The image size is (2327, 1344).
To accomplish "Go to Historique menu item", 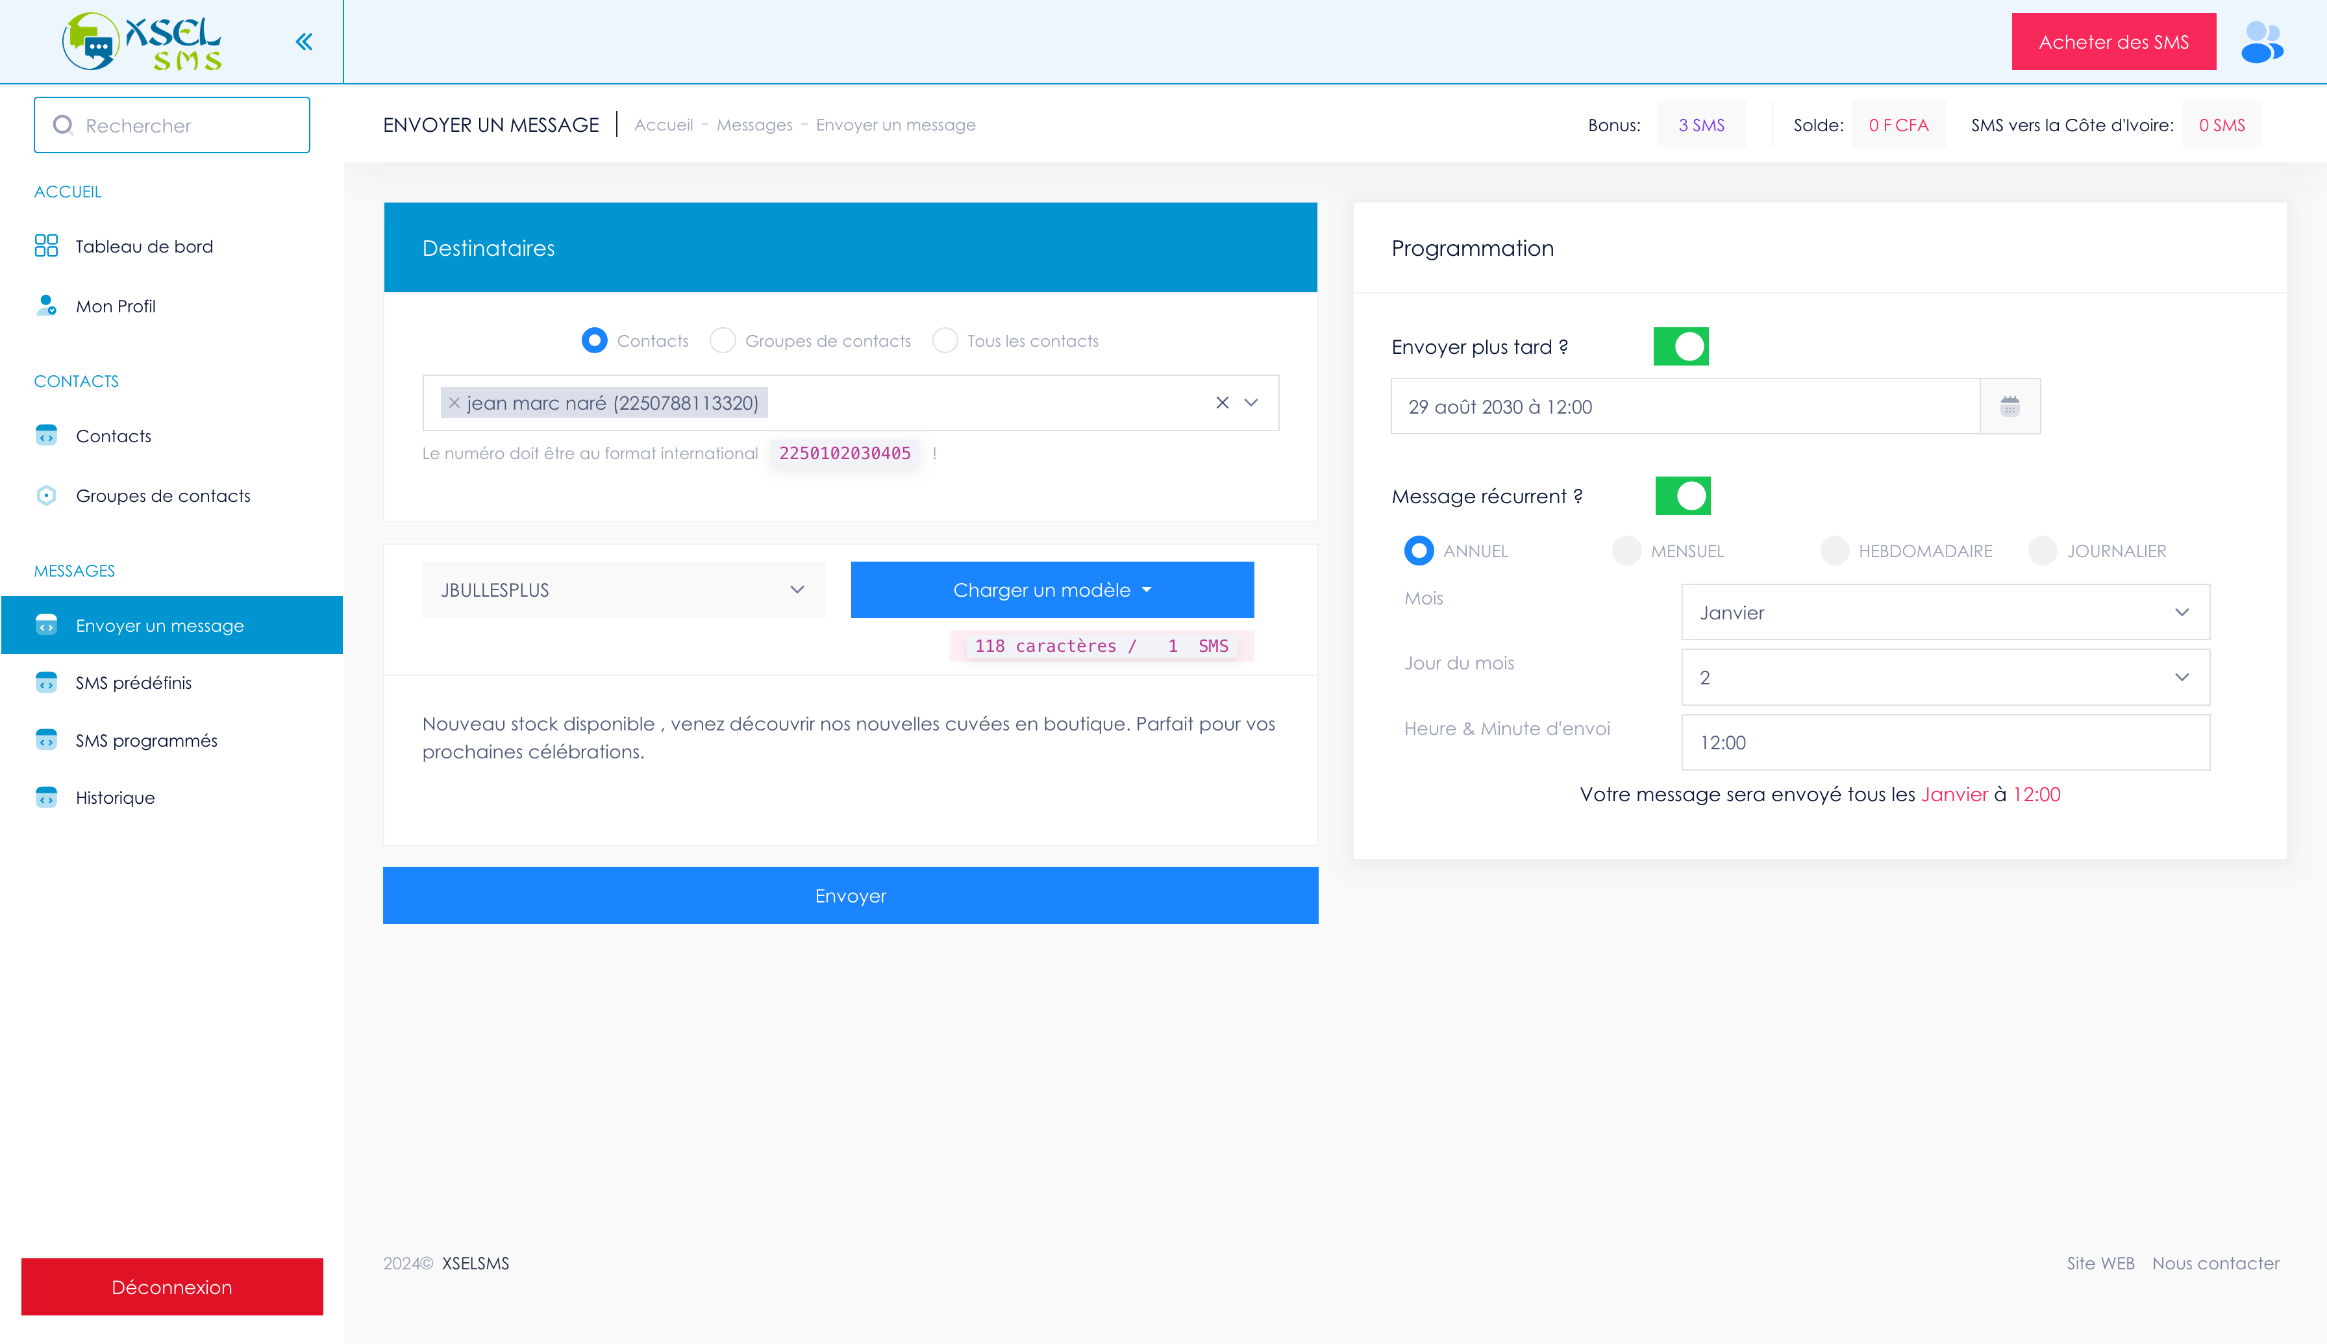I will click(116, 797).
